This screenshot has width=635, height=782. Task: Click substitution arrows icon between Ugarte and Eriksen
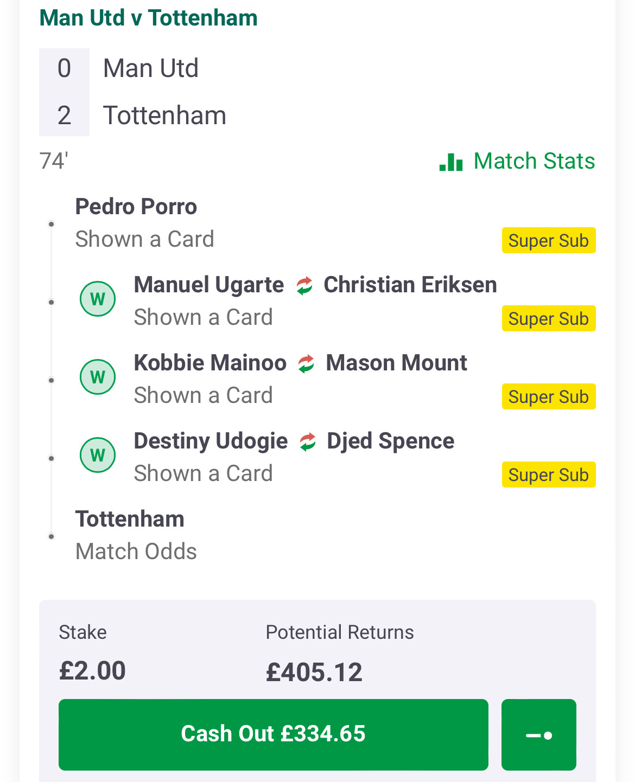point(304,285)
